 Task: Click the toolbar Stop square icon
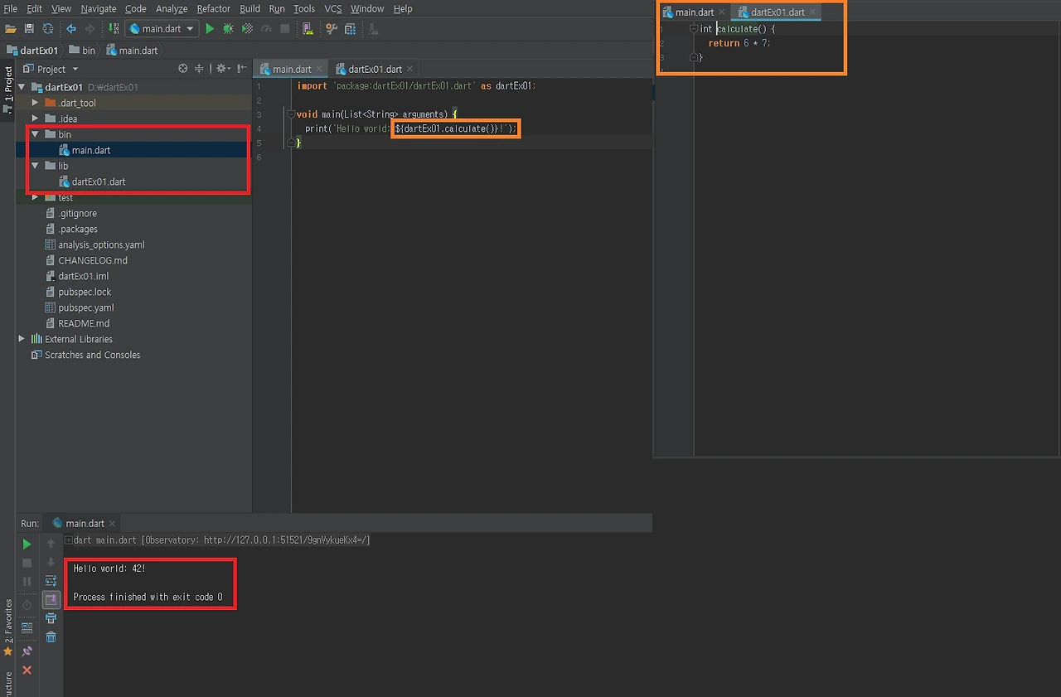pyautogui.click(x=285, y=29)
